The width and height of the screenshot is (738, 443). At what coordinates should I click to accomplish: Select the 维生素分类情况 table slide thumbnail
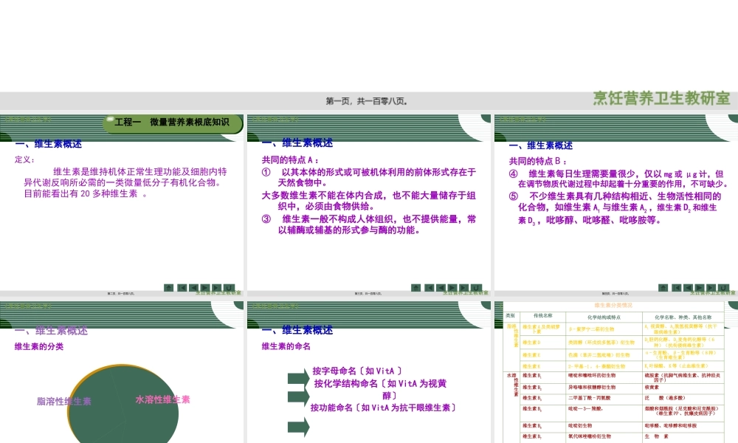pos(617,369)
